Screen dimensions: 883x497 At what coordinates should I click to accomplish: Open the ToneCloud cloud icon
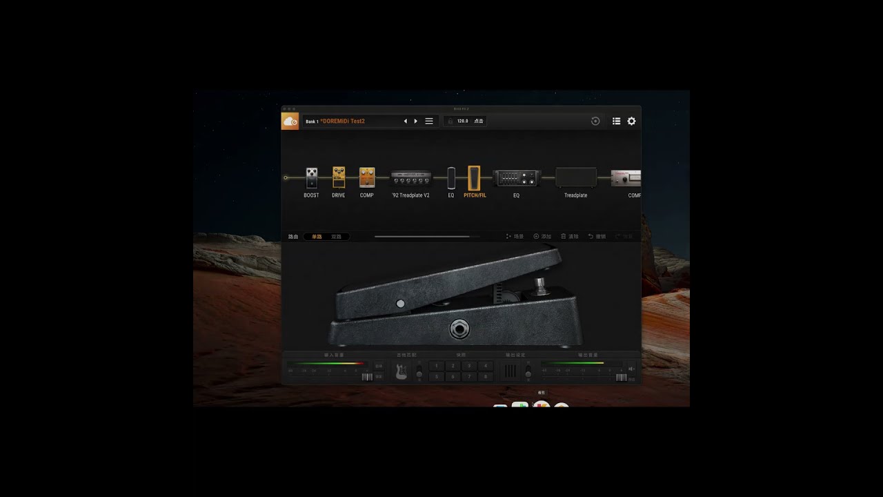point(290,121)
